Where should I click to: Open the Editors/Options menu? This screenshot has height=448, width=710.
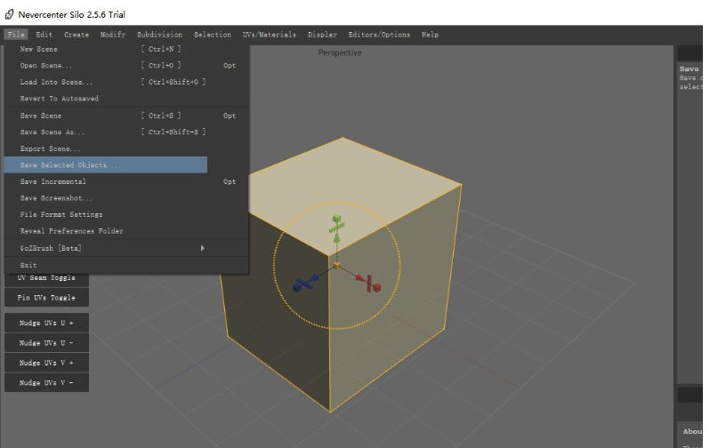(x=379, y=35)
